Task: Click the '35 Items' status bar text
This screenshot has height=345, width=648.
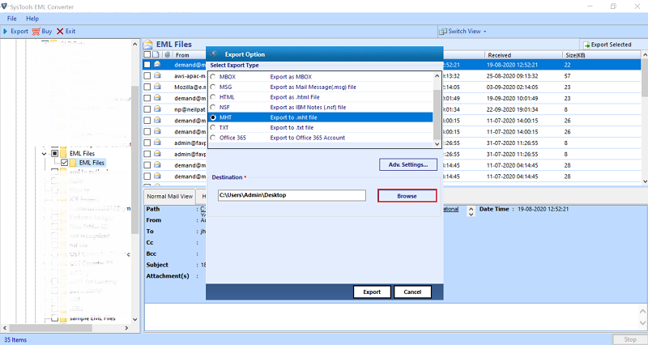Action: [15, 339]
